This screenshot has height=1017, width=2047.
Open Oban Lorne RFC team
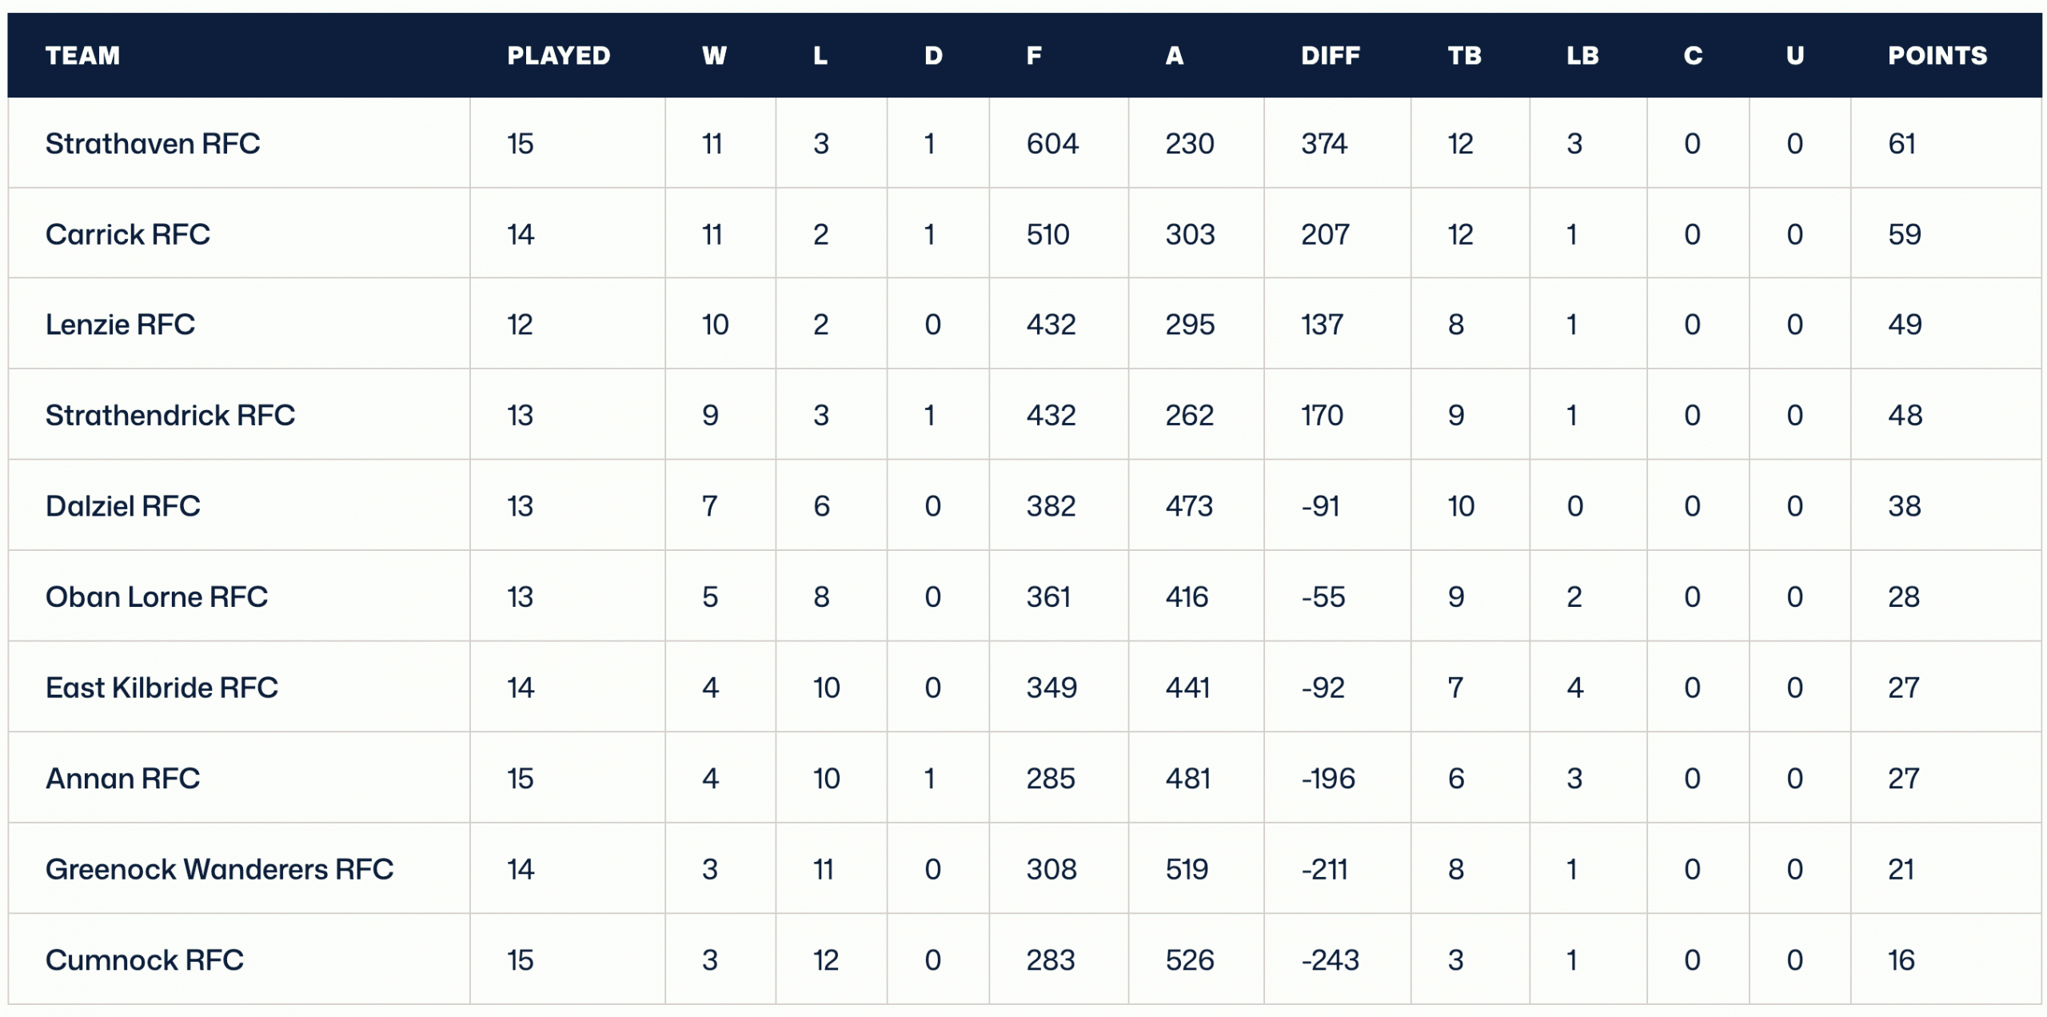pos(156,596)
